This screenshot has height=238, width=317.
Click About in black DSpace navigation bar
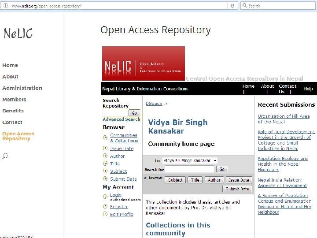(267, 86)
